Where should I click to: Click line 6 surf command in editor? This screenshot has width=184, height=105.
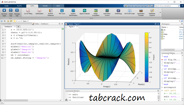pos(36,44)
